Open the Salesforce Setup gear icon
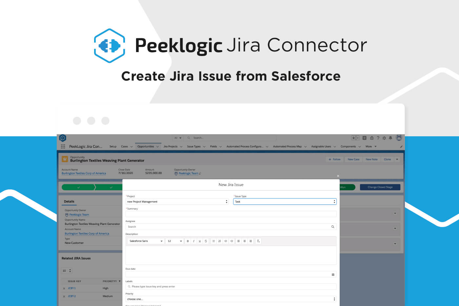The height and width of the screenshot is (306, 459). coord(384,138)
